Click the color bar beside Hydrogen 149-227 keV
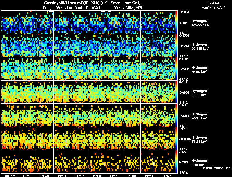 tap(176, 22)
